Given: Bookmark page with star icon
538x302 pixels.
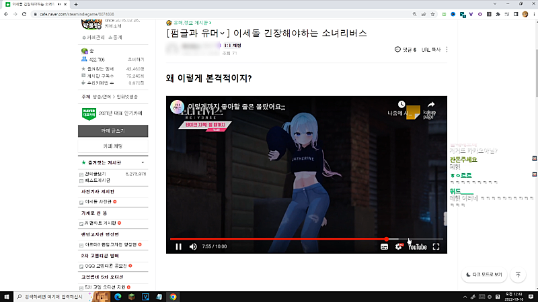Looking at the screenshot, I should 432,14.
